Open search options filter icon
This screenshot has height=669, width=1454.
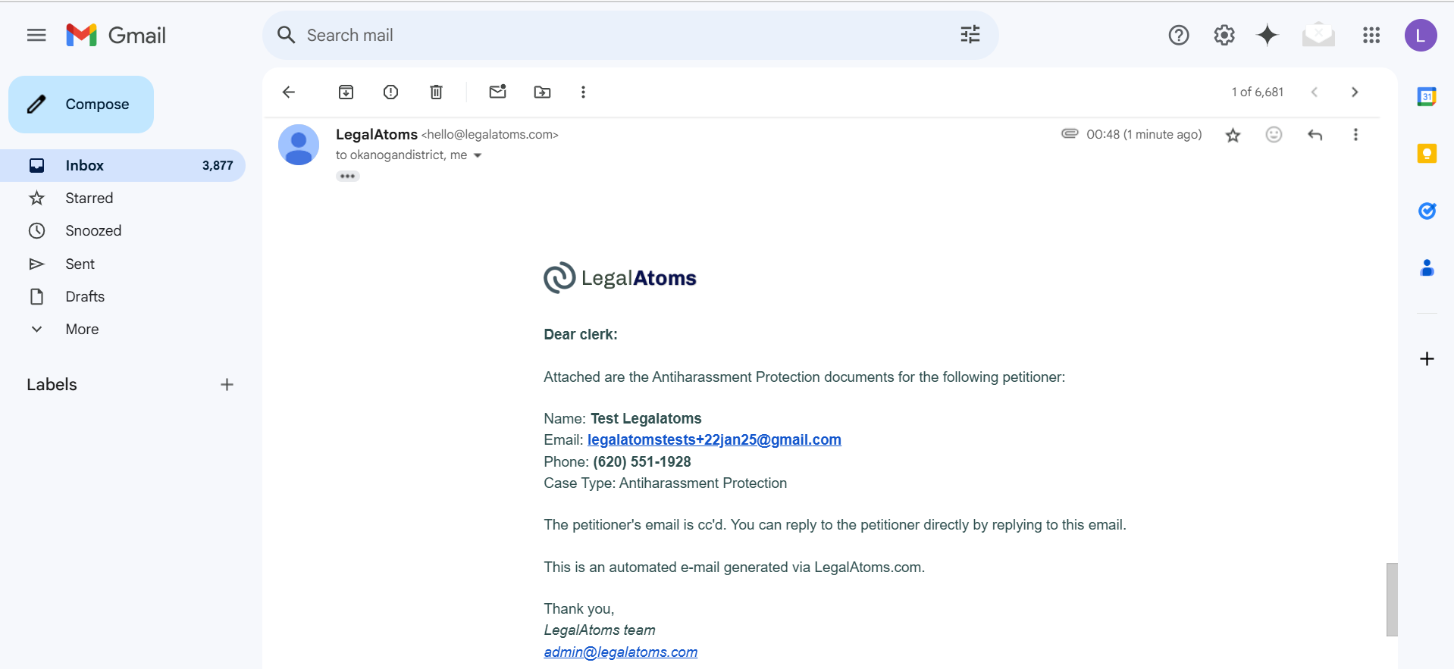coord(970,35)
